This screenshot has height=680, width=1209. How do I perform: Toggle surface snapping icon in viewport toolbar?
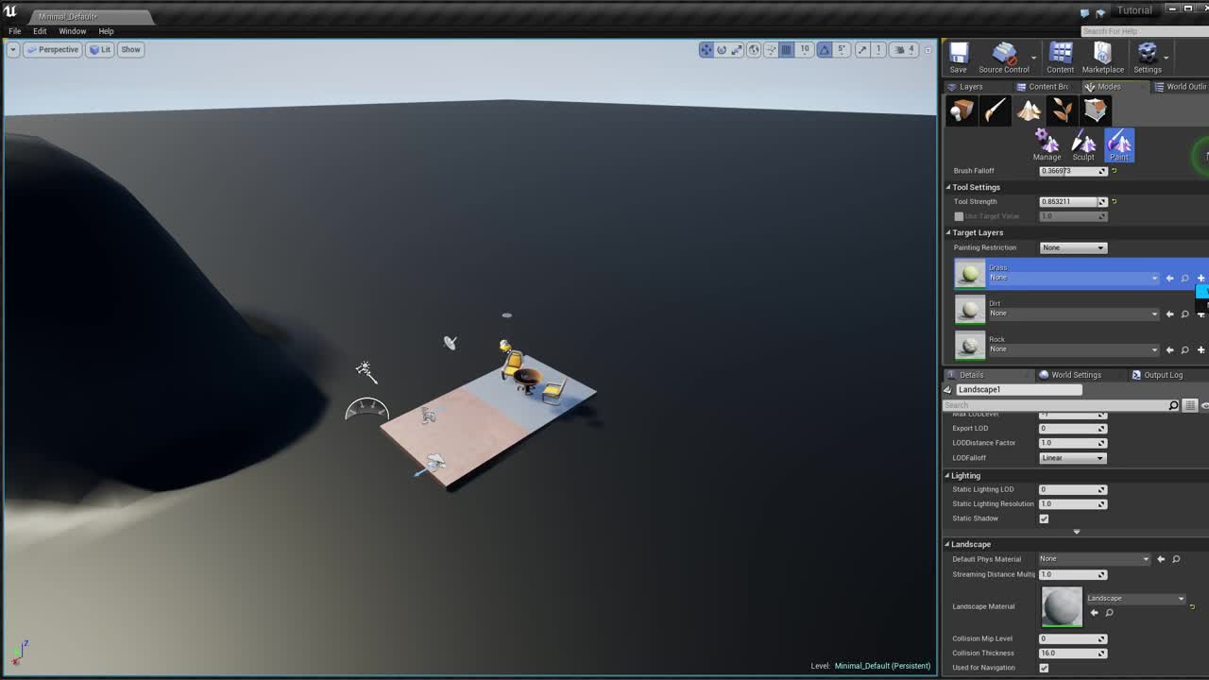[771, 50]
